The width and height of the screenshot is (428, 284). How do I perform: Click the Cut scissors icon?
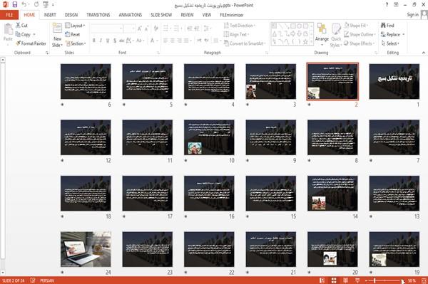point(19,26)
